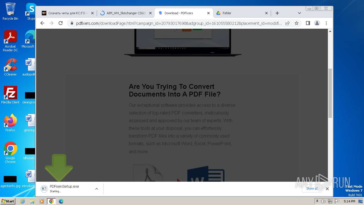Open CCleaner desktop shortcut
This screenshot has width=364, height=205.
tap(10, 67)
